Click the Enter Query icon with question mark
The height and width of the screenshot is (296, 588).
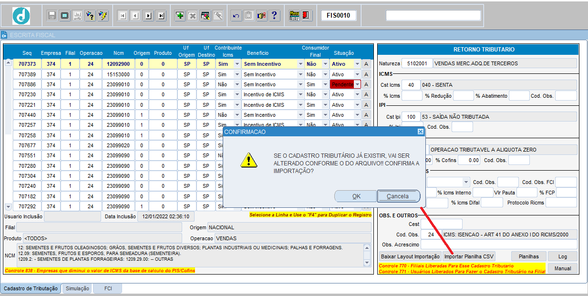tap(90, 16)
